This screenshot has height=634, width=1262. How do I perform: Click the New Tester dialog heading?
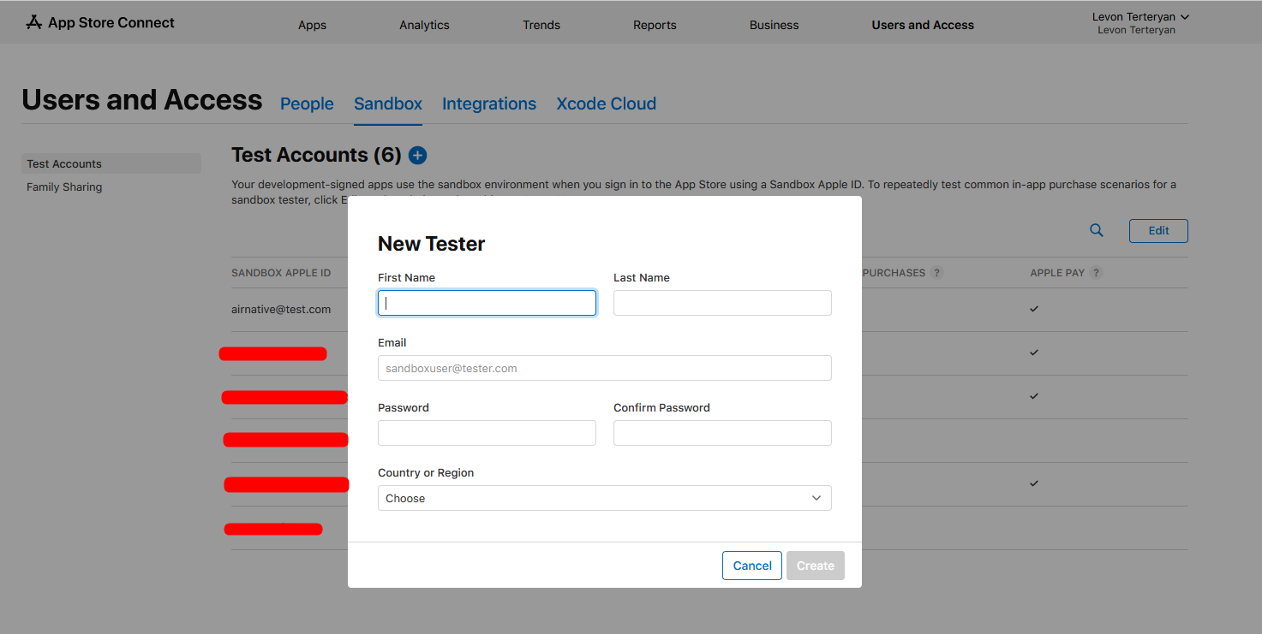432,244
